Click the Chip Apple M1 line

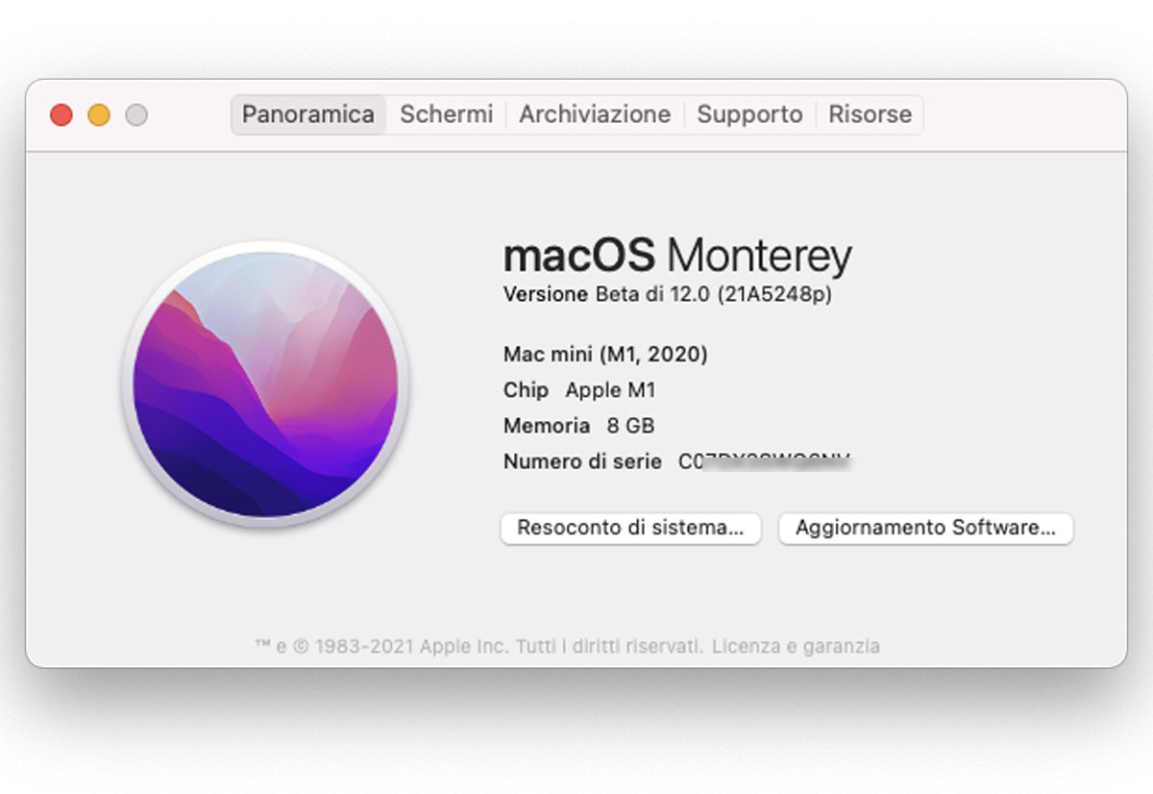click(x=579, y=390)
